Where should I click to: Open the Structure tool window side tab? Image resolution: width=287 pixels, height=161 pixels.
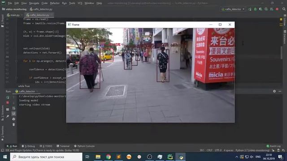pos(2,113)
